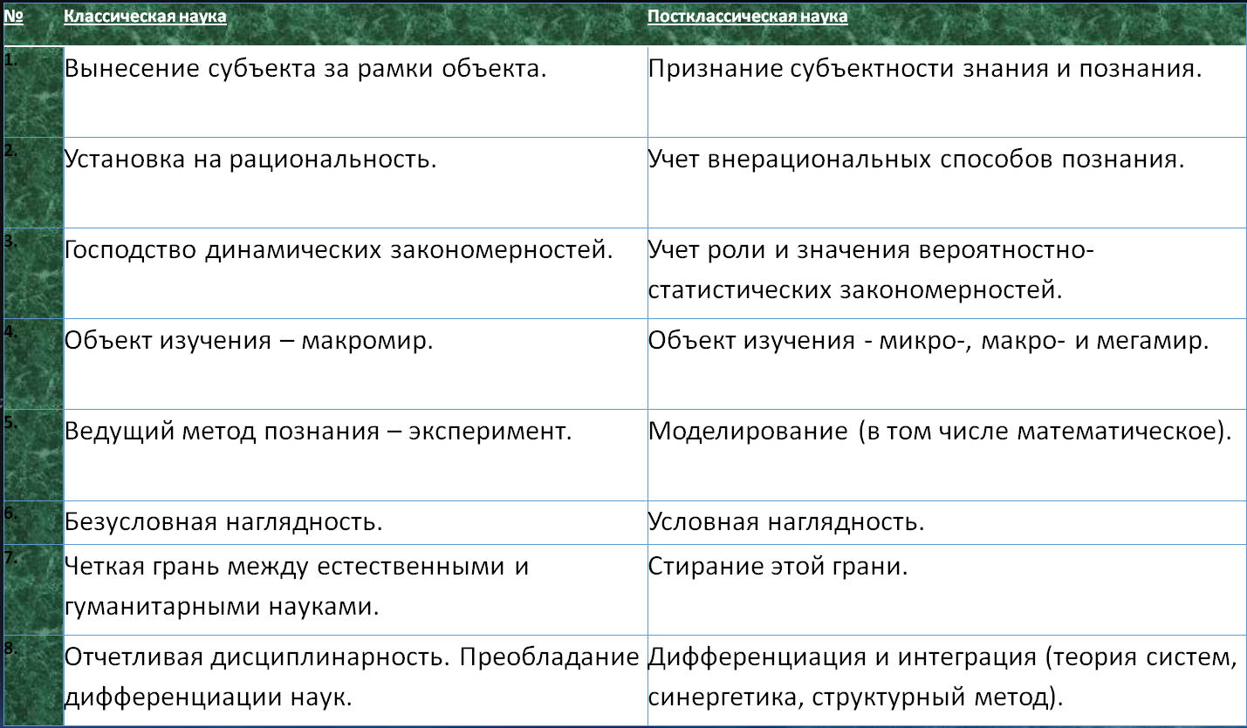Select cell 'Отчетливая дисциплинарность. Преобладание дифференциации наук.'
The image size is (1247, 728).
click(355, 680)
